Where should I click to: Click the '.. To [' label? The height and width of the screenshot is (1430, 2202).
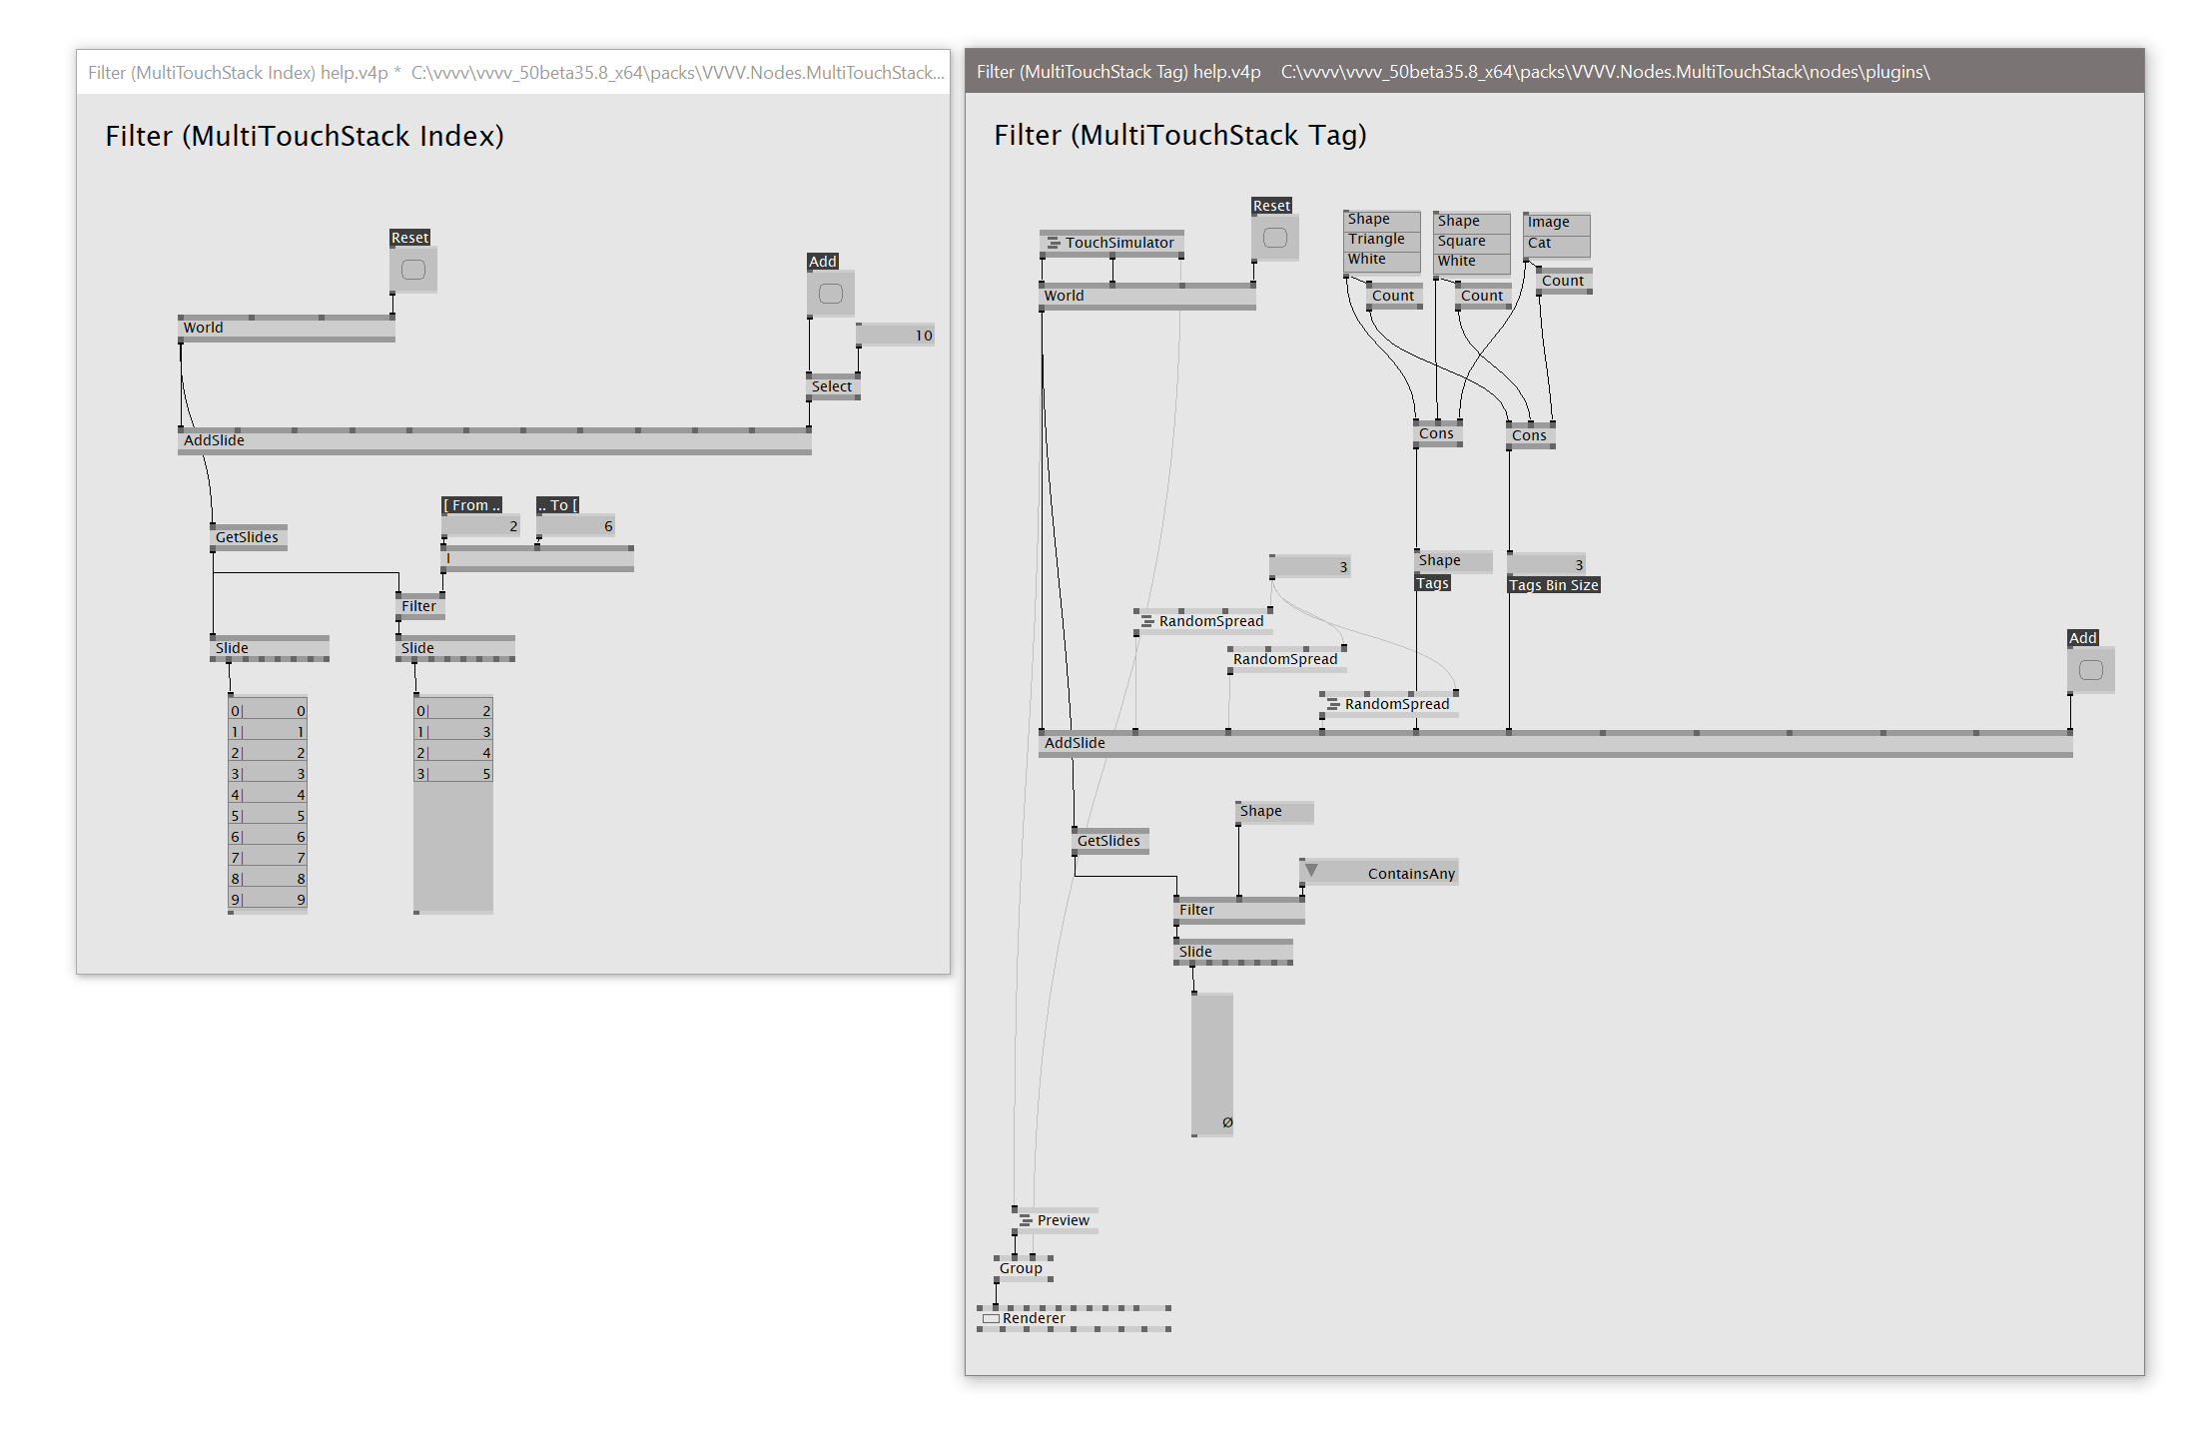(x=558, y=505)
